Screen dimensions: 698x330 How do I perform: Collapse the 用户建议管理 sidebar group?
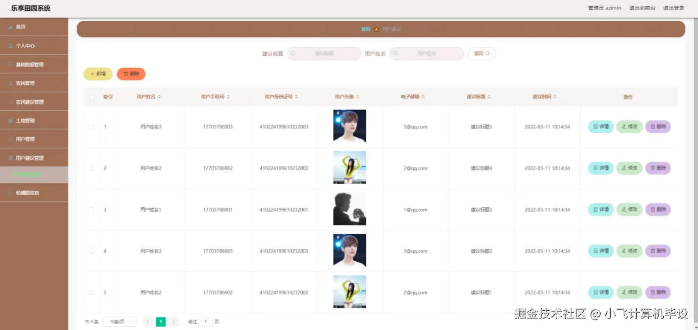34,158
